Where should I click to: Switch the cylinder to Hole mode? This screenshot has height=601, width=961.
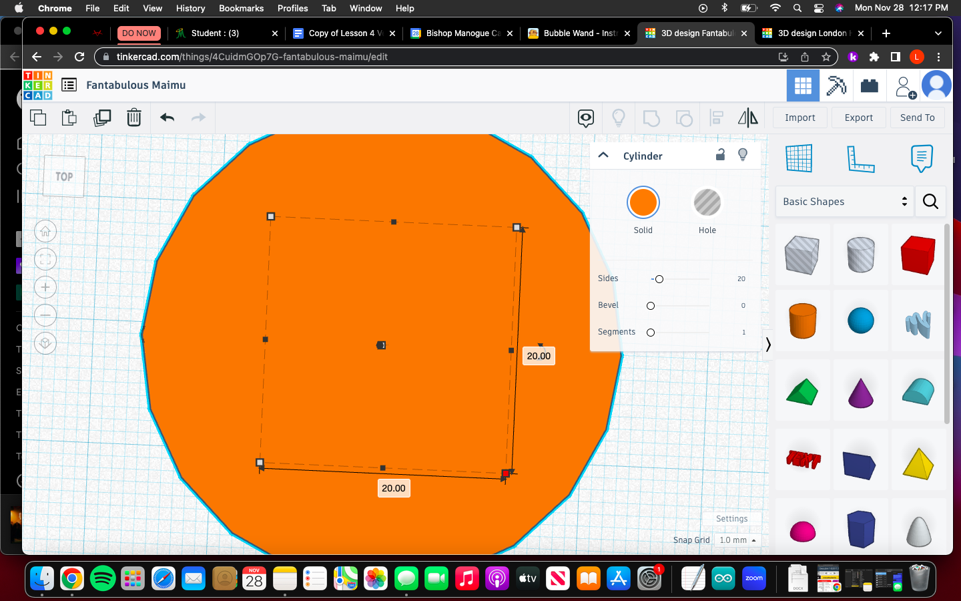click(707, 202)
